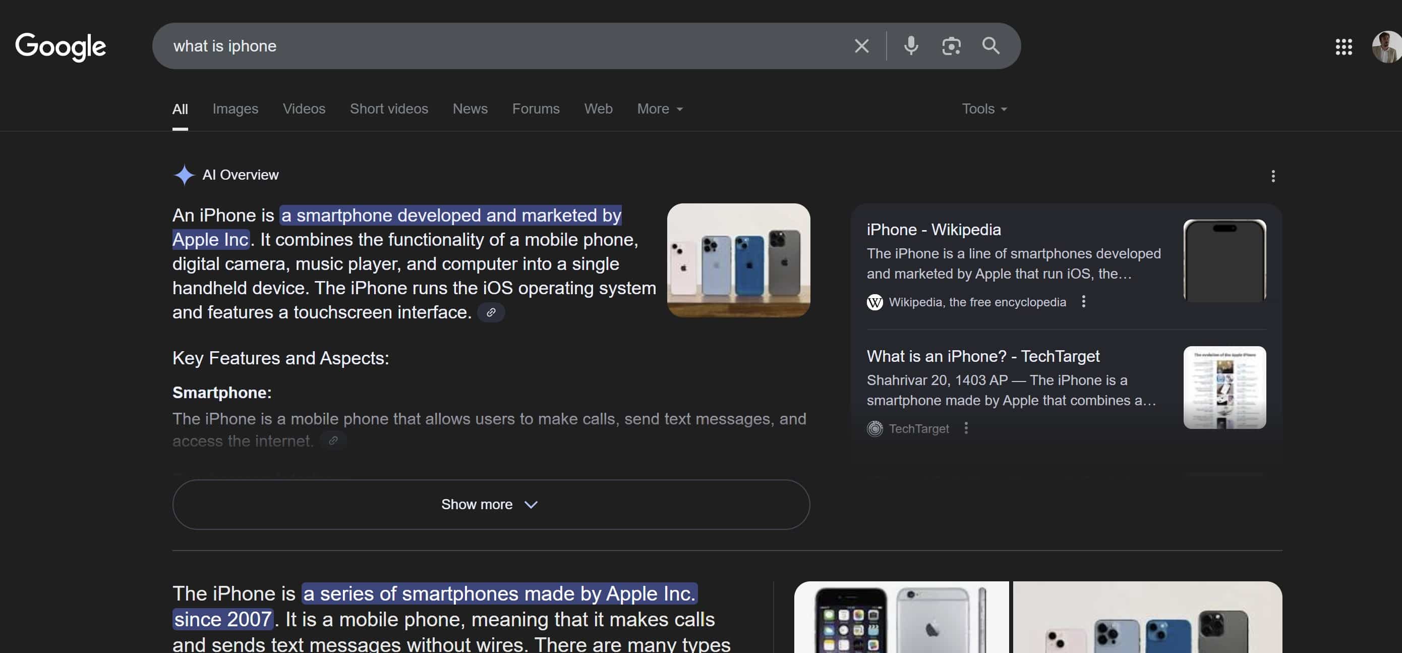Click the Wikipedia W favicon

[874, 302]
